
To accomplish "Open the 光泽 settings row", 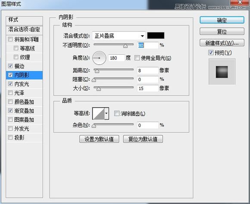I will (x=25, y=93).
